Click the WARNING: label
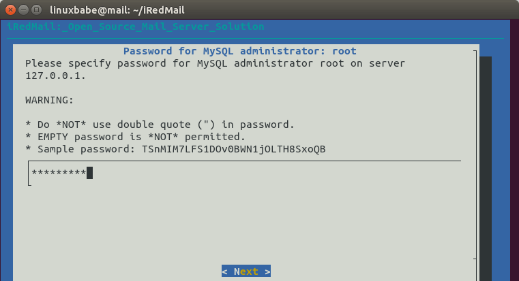Viewport: 519px width, 281px height. pyautogui.click(x=48, y=99)
